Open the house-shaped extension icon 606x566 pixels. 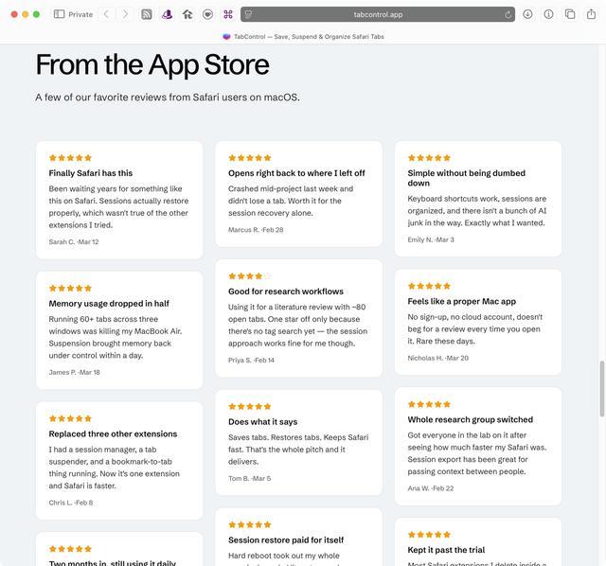(187, 14)
